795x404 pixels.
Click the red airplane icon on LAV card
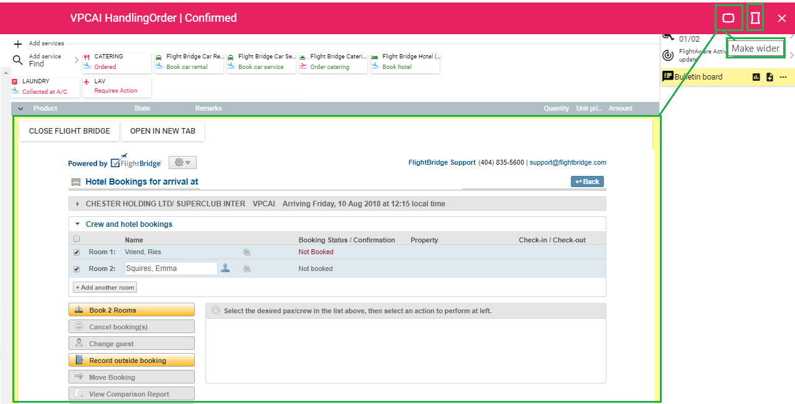87,81
